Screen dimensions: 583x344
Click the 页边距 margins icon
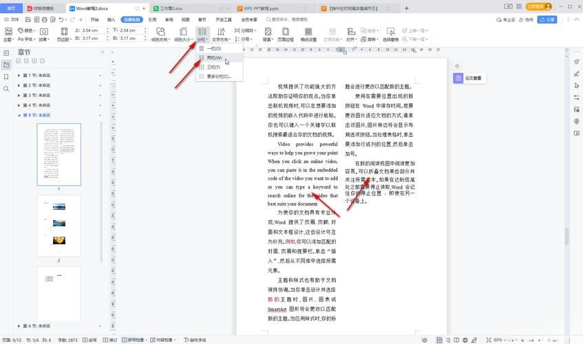(64, 32)
